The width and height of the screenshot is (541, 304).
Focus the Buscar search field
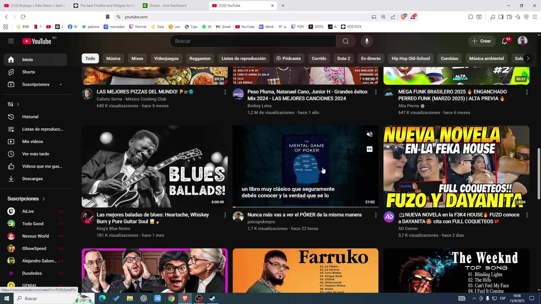pos(254,41)
